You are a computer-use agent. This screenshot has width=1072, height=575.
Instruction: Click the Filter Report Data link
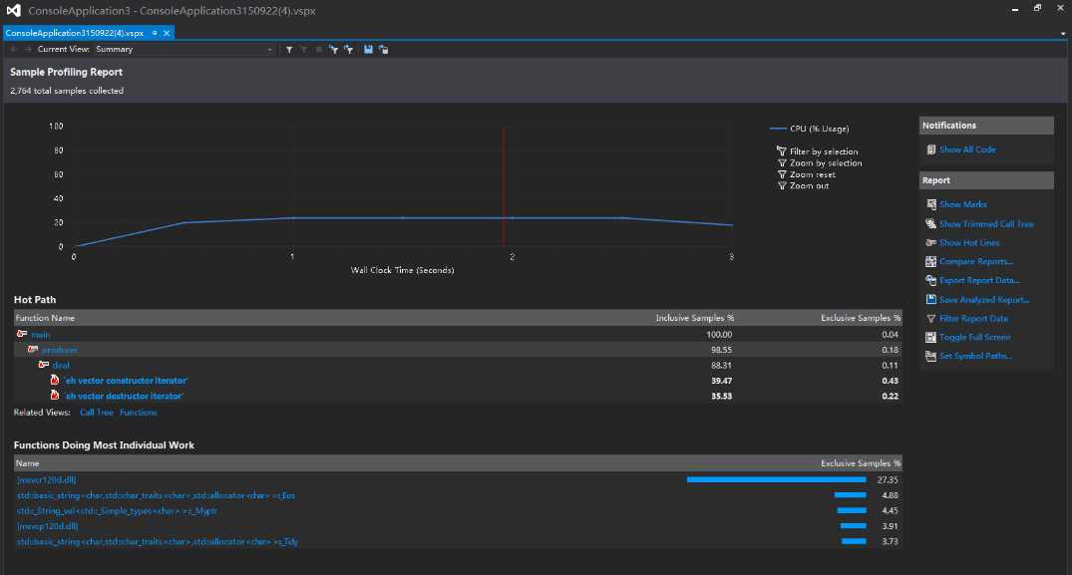click(973, 318)
